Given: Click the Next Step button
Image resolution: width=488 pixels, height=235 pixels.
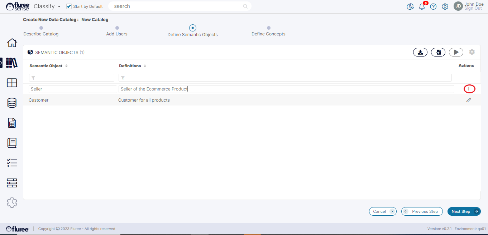Looking at the screenshot, I should 464,211.
